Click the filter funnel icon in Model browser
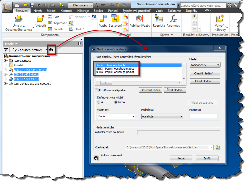The image size is (249, 185). coord(6,50)
